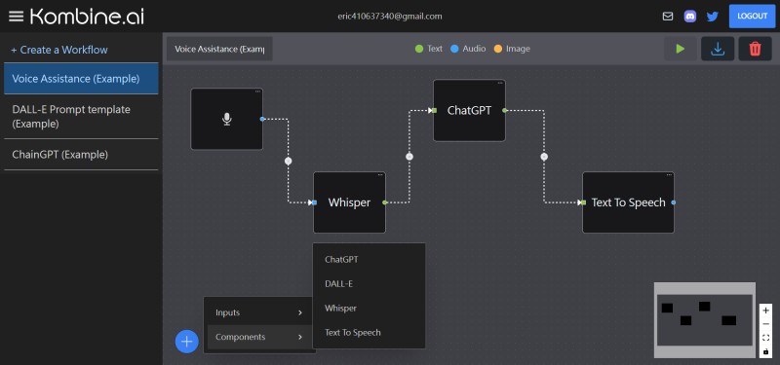
Task: Open the three-dot menu on the ChatGPT node
Action: tap(500, 83)
